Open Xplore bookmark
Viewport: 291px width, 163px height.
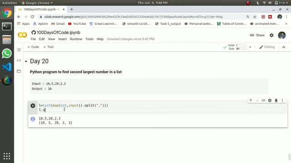click(40, 24)
